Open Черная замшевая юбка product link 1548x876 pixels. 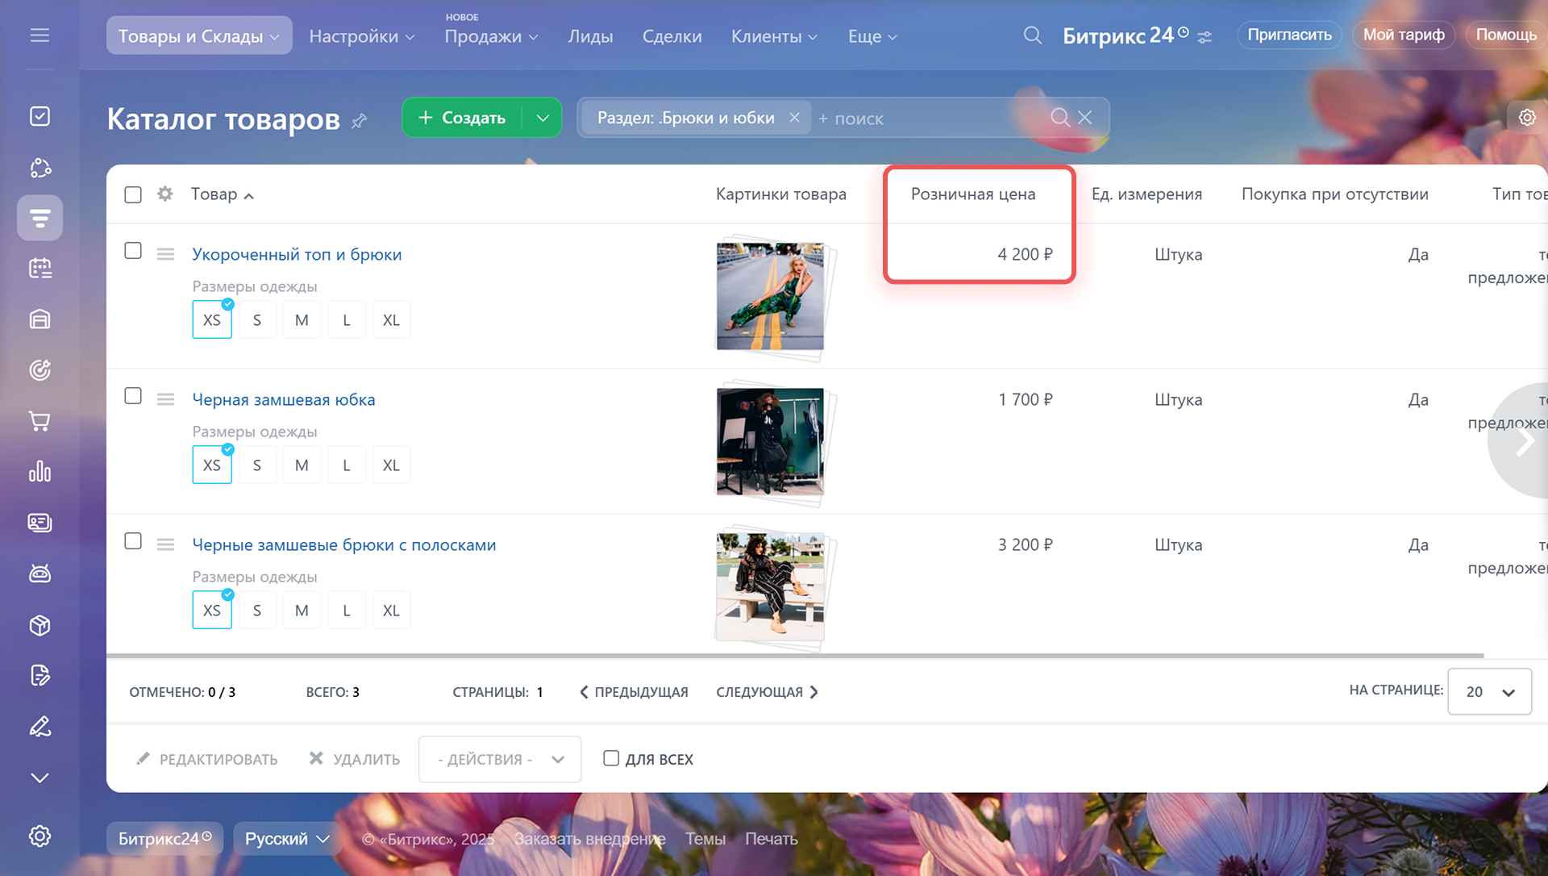(x=284, y=399)
